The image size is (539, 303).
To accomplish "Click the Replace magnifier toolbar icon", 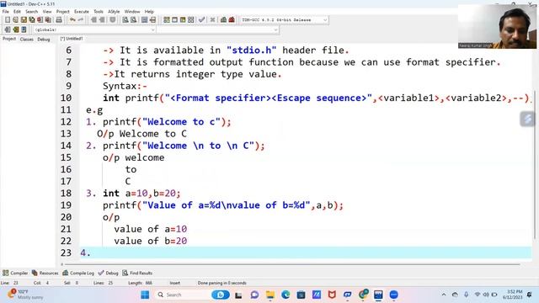I will [x=134, y=20].
